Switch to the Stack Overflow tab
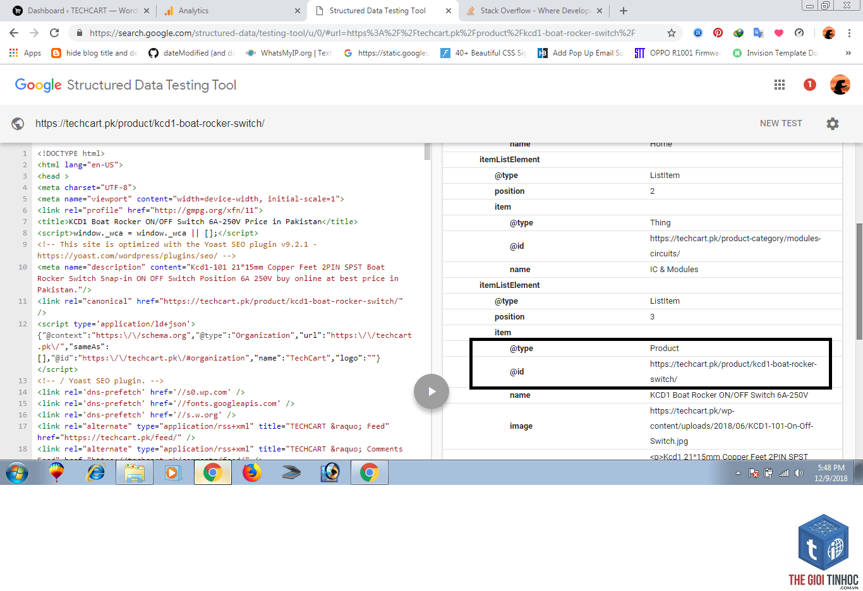This screenshot has width=863, height=591. click(x=533, y=11)
